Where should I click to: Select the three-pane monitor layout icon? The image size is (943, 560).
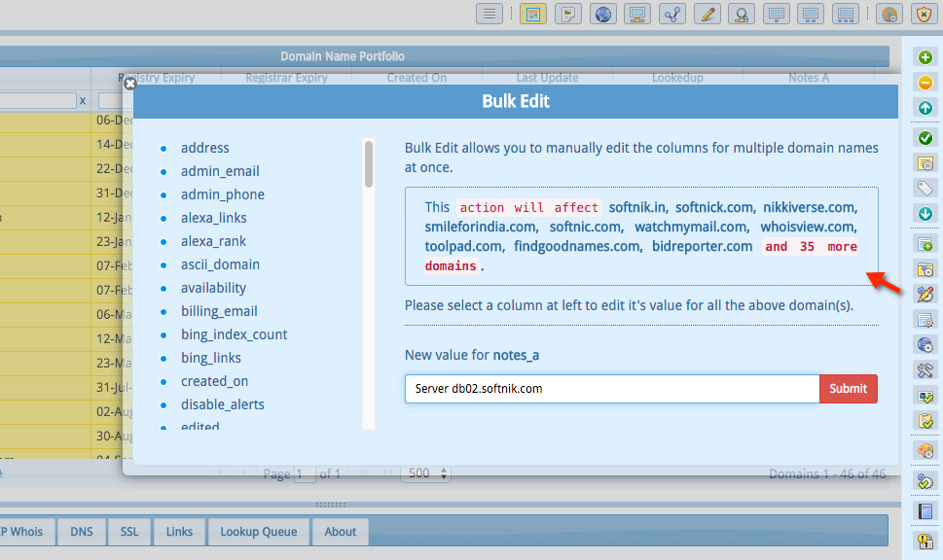pyautogui.click(x=846, y=14)
